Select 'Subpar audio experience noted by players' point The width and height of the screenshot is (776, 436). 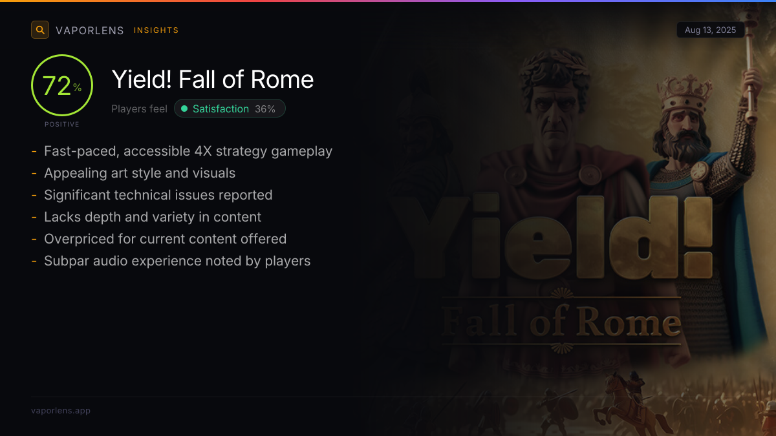pyautogui.click(x=177, y=261)
